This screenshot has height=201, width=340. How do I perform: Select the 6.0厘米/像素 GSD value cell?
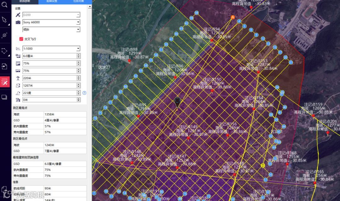click(65, 164)
